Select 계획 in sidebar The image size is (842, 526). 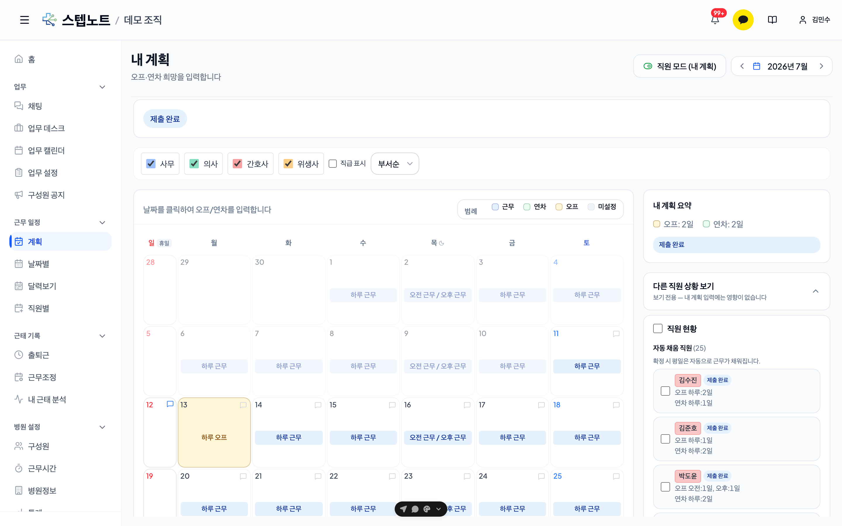pyautogui.click(x=61, y=241)
